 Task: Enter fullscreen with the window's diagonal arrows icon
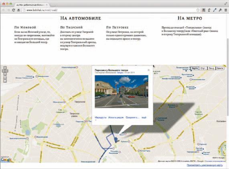tap(226, 4)
